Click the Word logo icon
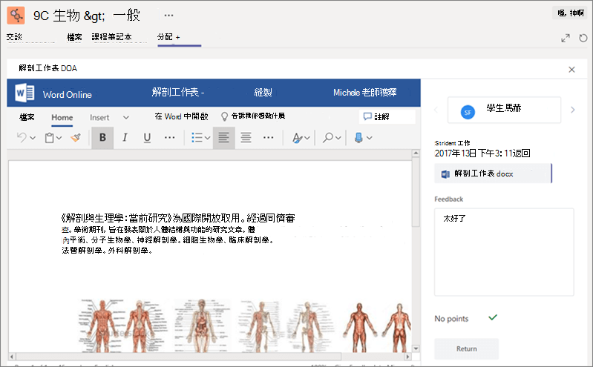This screenshot has height=367, width=593. [x=24, y=93]
